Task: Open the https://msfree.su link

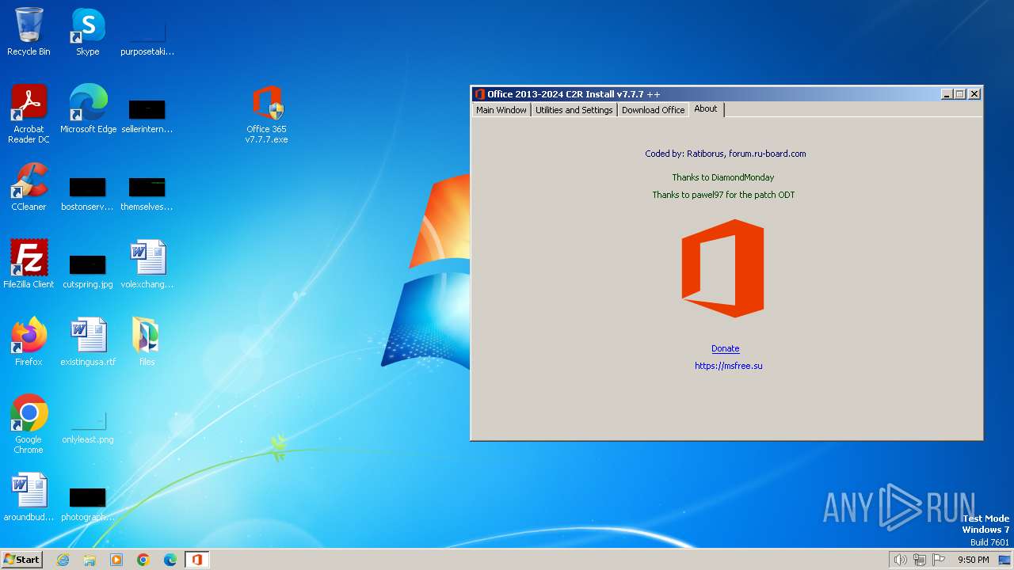Action: (x=729, y=366)
